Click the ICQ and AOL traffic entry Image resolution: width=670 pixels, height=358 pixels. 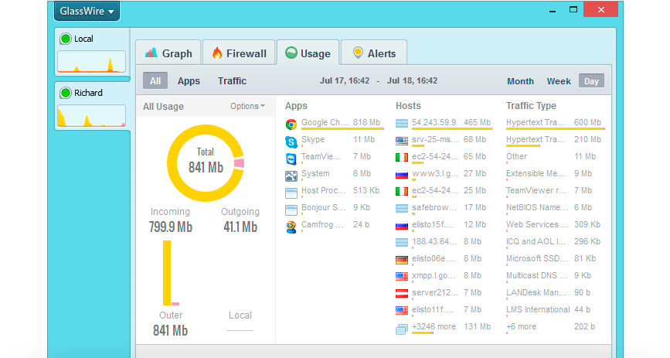555,242
